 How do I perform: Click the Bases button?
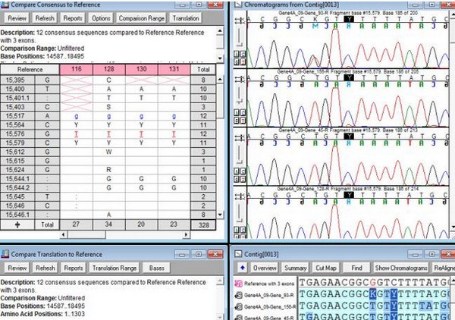click(157, 268)
